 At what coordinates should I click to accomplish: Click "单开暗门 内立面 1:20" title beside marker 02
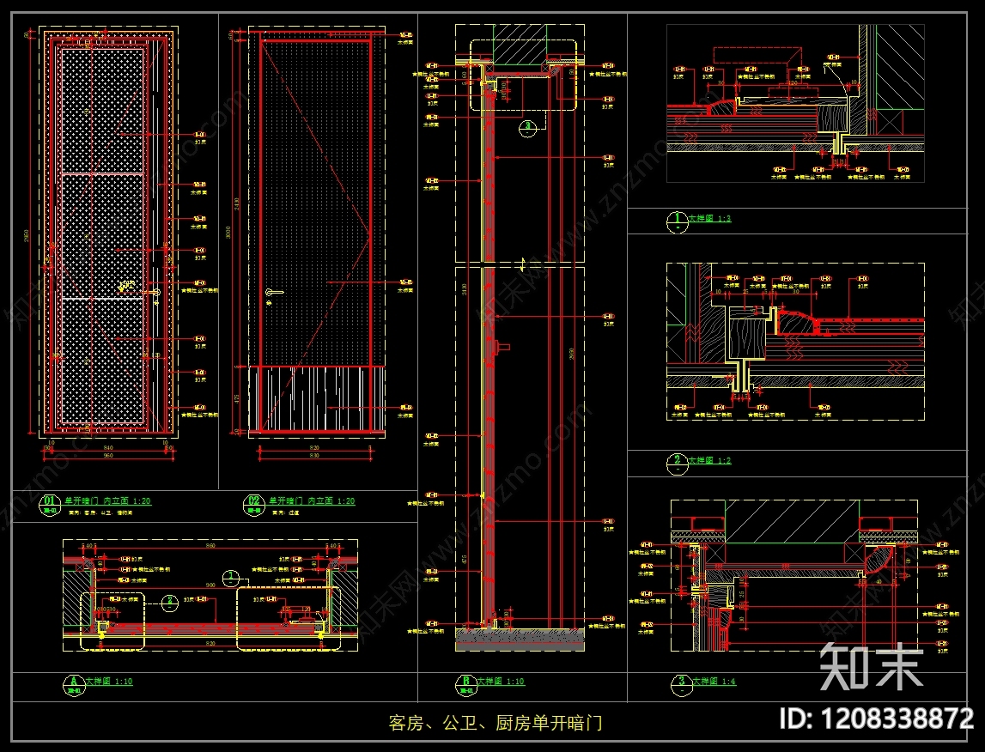(x=313, y=501)
